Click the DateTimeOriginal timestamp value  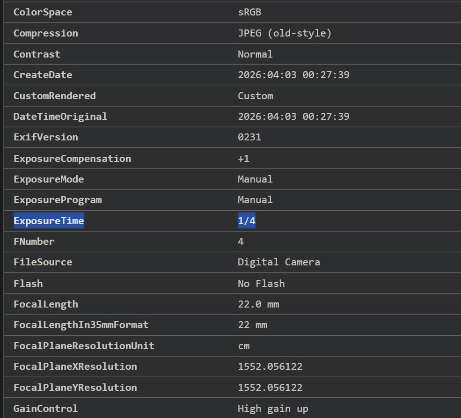pos(293,117)
